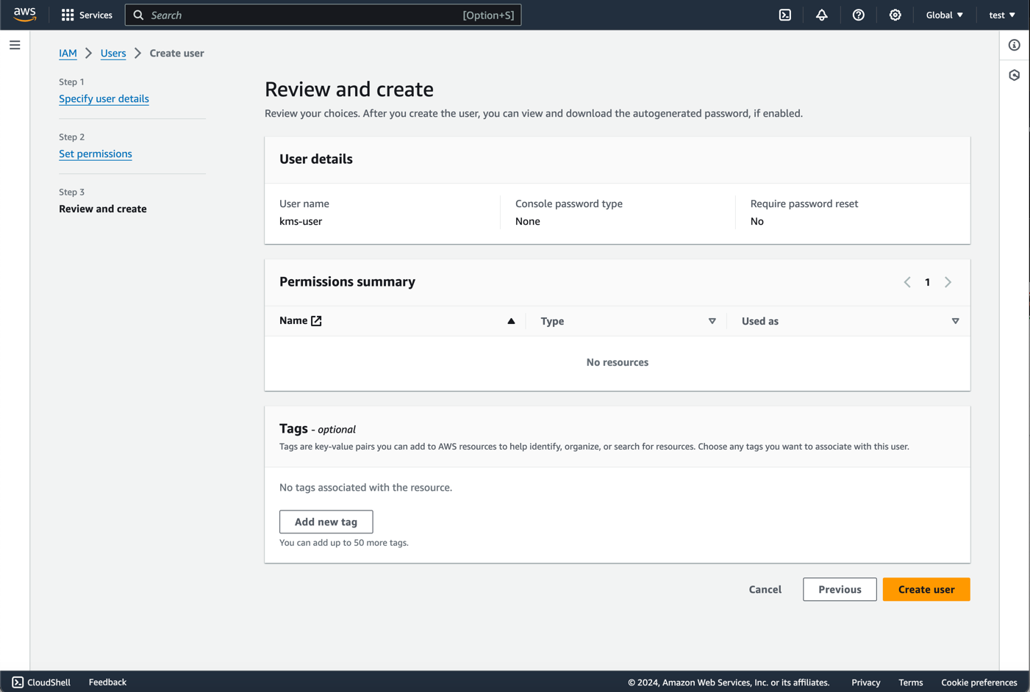The image size is (1030, 692).
Task: Click Review and create step label
Action: tap(103, 209)
